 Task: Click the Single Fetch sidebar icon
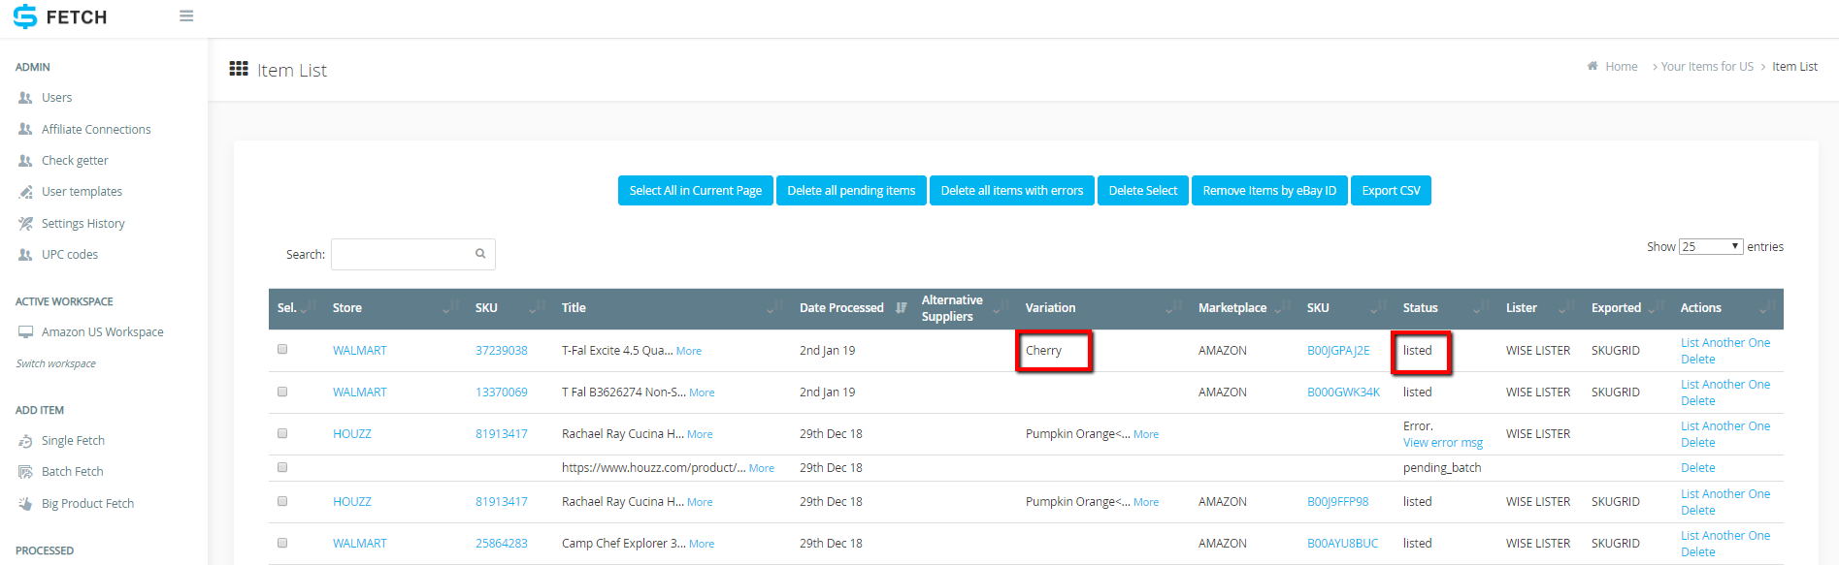pos(25,441)
